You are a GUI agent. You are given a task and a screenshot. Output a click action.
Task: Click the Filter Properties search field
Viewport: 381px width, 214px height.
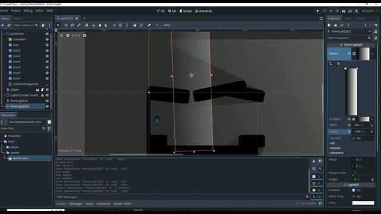(349, 38)
